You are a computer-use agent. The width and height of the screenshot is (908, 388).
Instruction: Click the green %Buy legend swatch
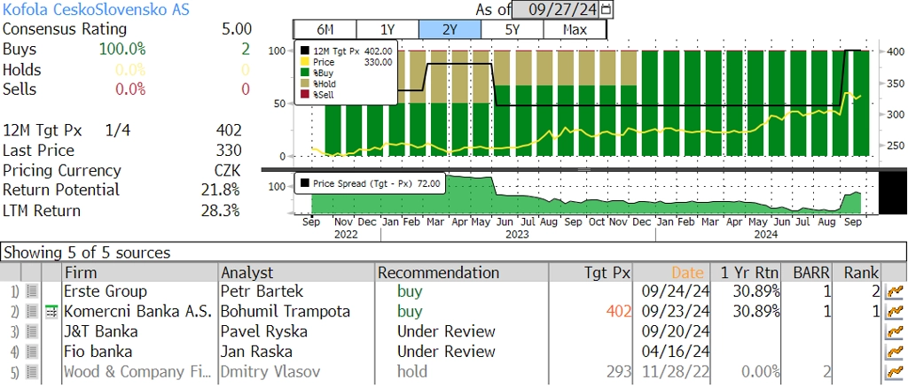pyautogui.click(x=305, y=73)
